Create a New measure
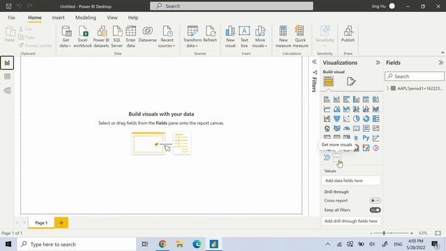 pos(284,36)
